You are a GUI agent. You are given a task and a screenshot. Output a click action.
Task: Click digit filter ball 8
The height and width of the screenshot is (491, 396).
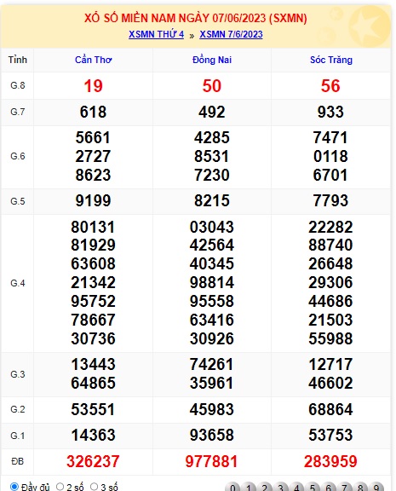point(360,488)
